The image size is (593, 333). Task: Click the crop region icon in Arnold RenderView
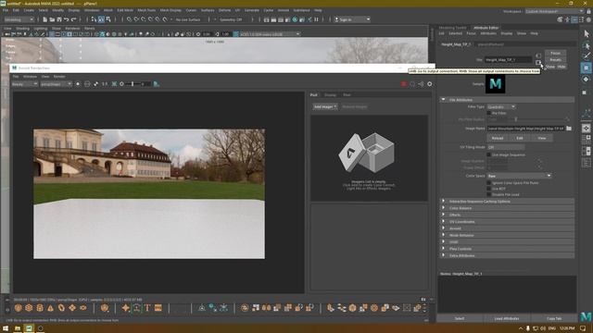click(x=114, y=84)
